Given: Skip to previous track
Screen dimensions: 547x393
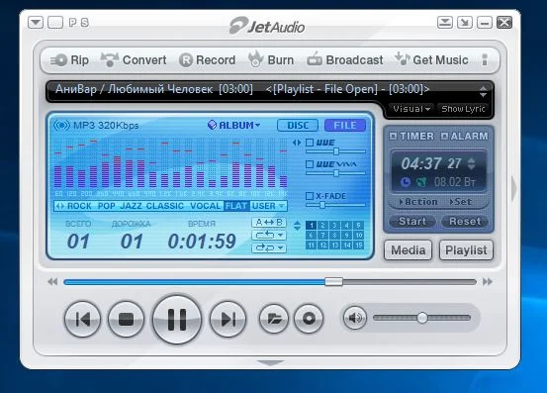Looking at the screenshot, I should tap(83, 319).
